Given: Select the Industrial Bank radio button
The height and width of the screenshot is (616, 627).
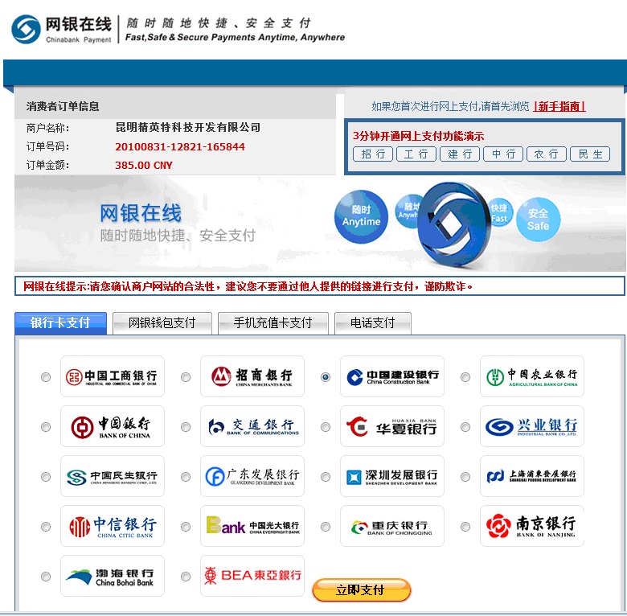Looking at the screenshot, I should [x=465, y=427].
